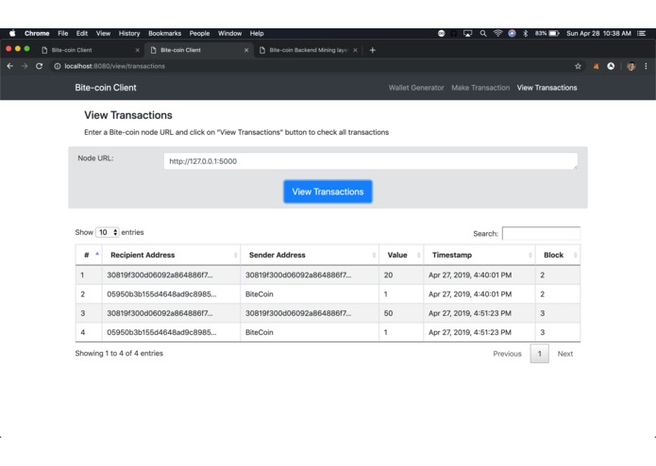Open a new browser tab
The image size is (656, 466).
point(372,50)
